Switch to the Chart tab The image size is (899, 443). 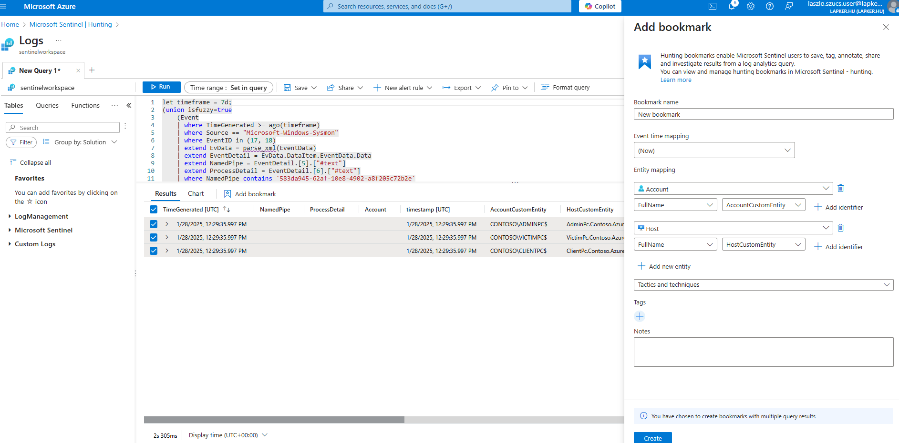click(196, 194)
